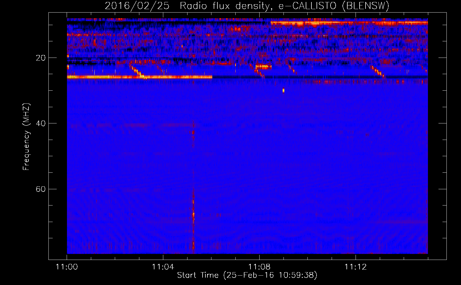The image size is (461, 285).
Task: Click the "Start Time (25-Feb-16 10:59:38)" label
Action: (x=247, y=275)
